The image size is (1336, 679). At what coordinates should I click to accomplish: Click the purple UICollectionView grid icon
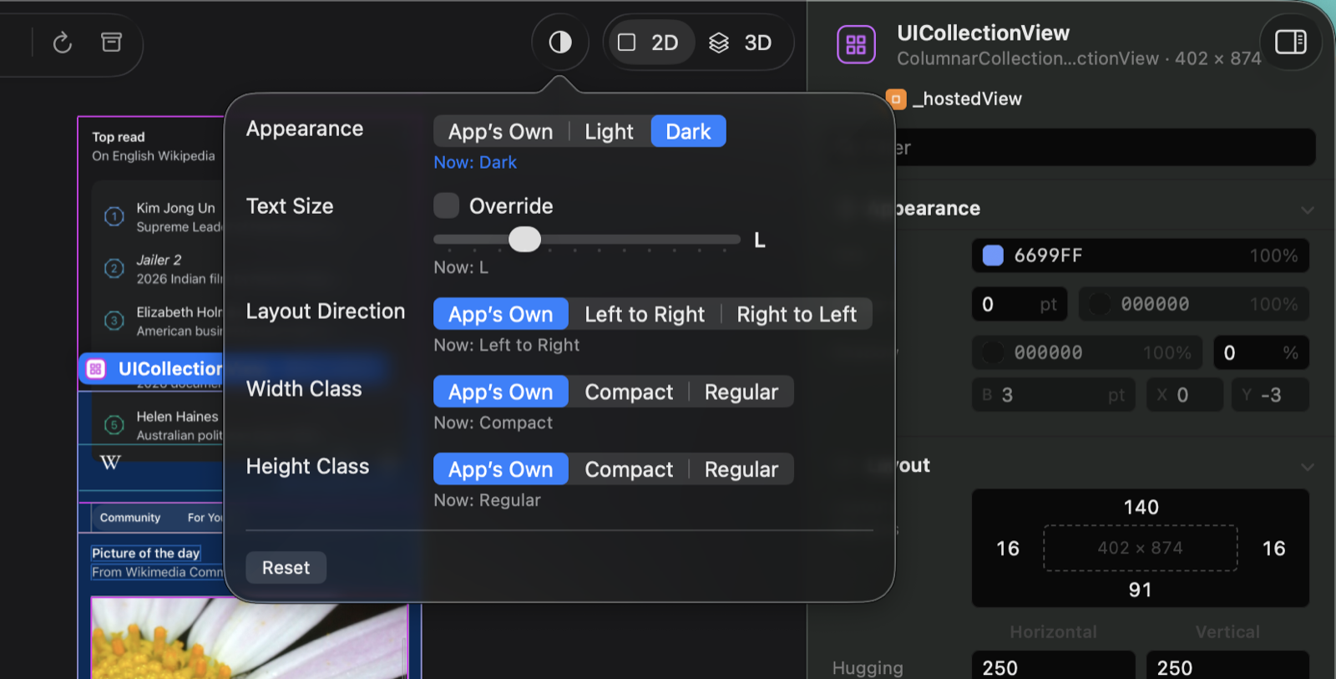(856, 44)
